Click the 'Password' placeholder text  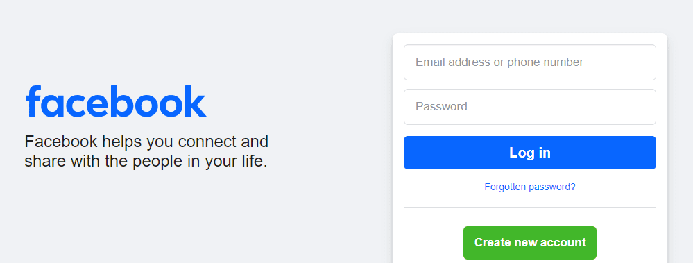[x=441, y=107]
